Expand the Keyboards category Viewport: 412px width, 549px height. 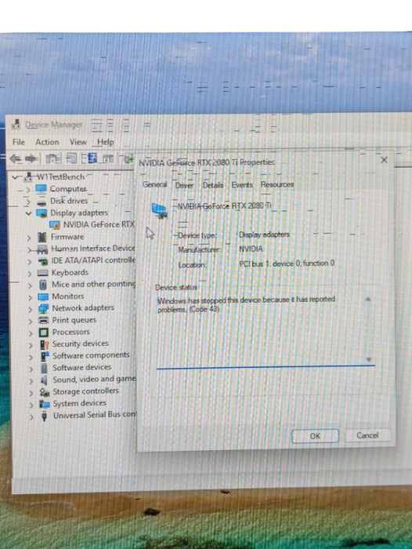(30, 274)
